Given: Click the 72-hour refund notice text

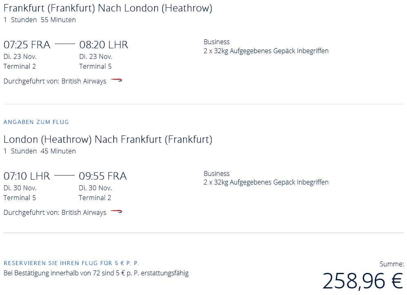Looking at the screenshot, I should tap(96, 273).
